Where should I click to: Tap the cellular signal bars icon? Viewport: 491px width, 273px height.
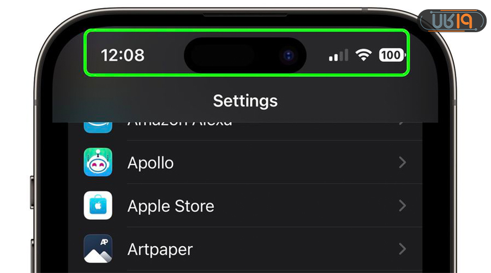338,55
